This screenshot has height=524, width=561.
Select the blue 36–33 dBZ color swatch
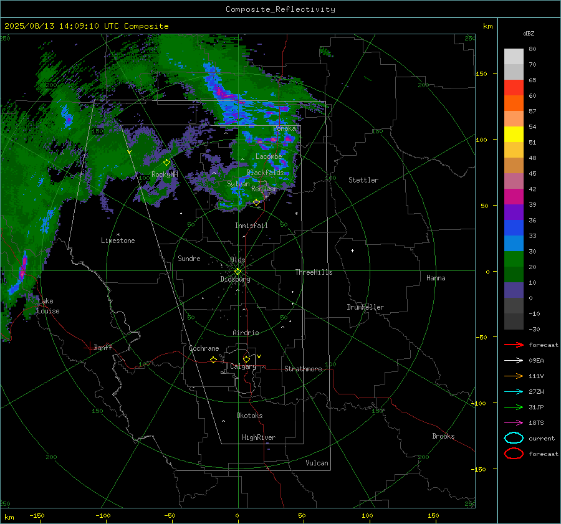coord(514,228)
